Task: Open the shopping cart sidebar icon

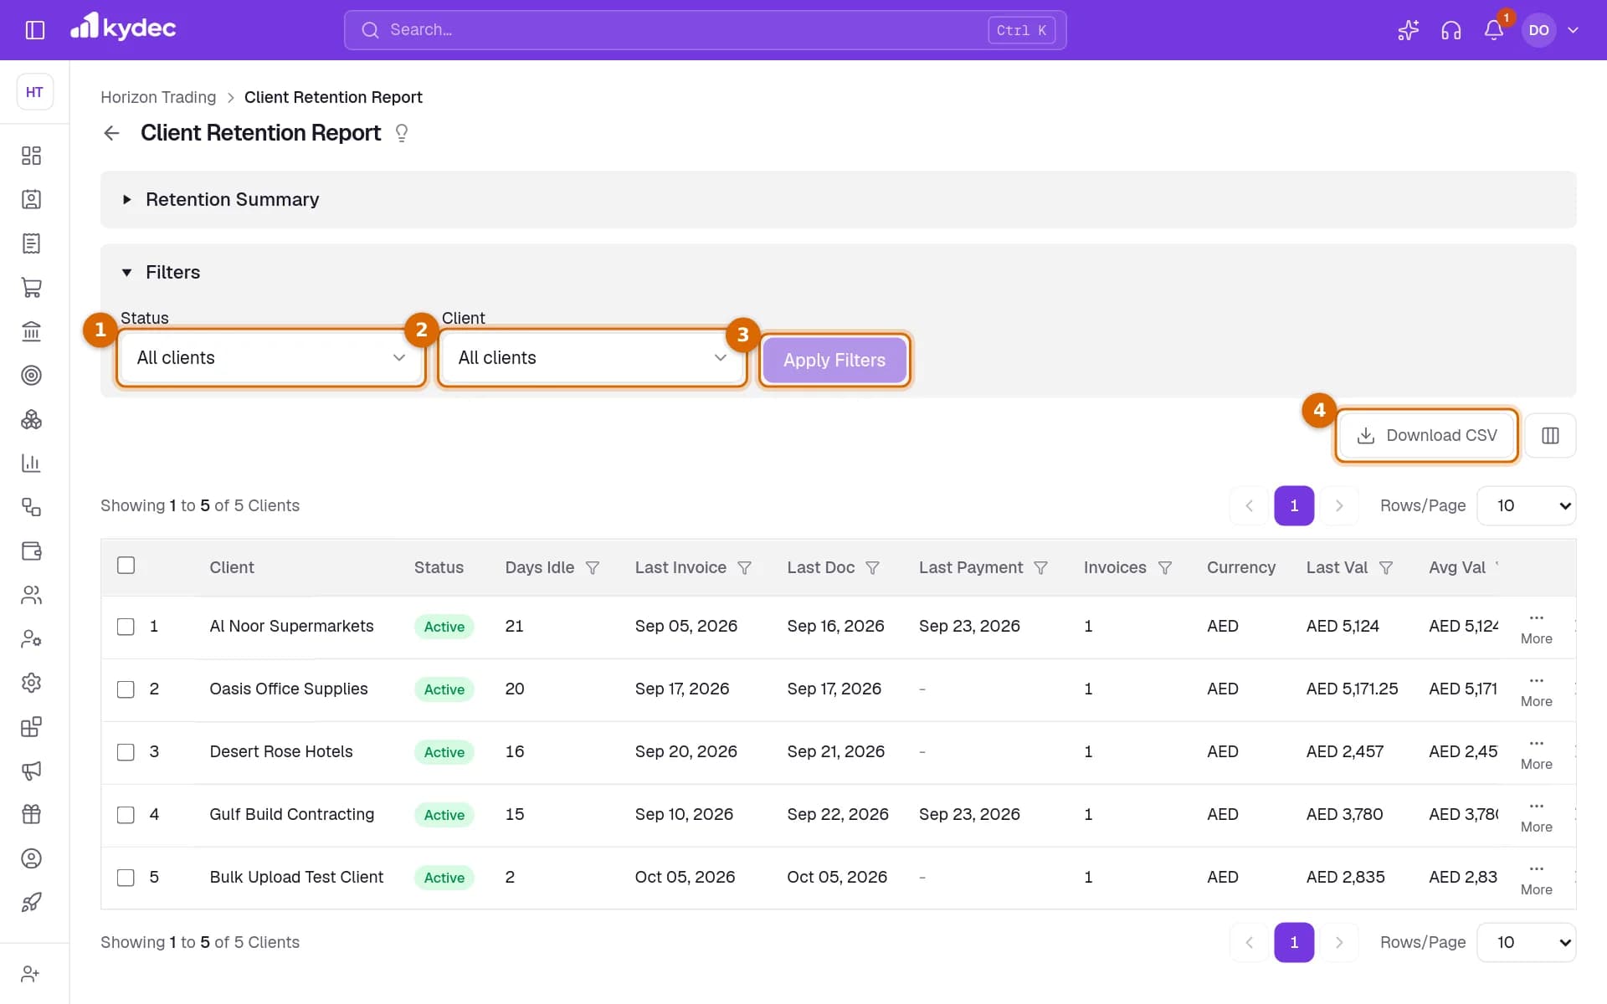Action: point(31,288)
